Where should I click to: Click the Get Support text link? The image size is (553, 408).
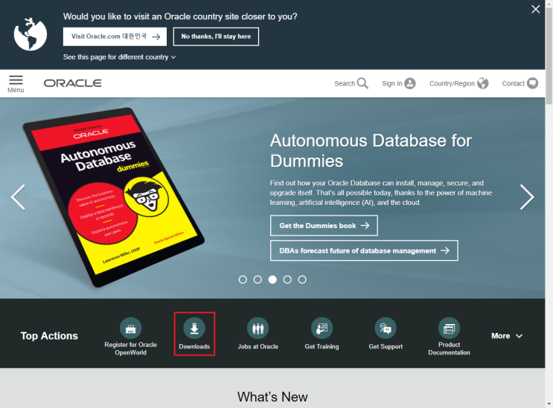pos(386,346)
